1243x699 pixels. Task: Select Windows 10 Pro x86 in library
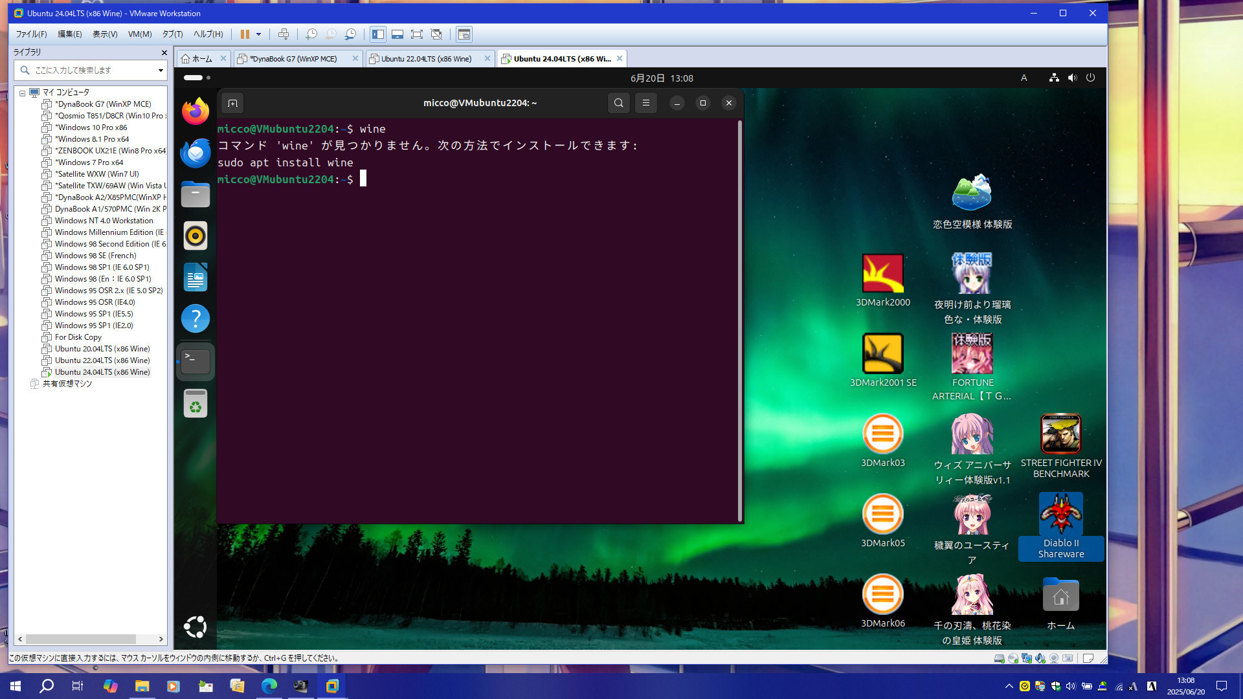[x=91, y=128]
